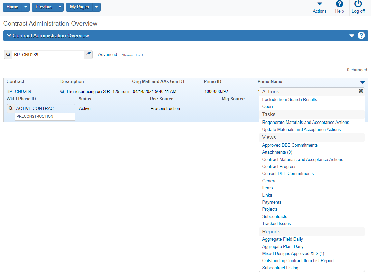Image resolution: width=371 pixels, height=278 pixels.
Task: Open the Subcontract Listing report
Action: [280, 268]
